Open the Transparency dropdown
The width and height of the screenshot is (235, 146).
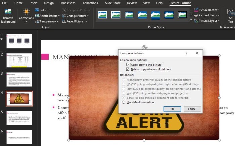pyautogui.click(x=46, y=21)
